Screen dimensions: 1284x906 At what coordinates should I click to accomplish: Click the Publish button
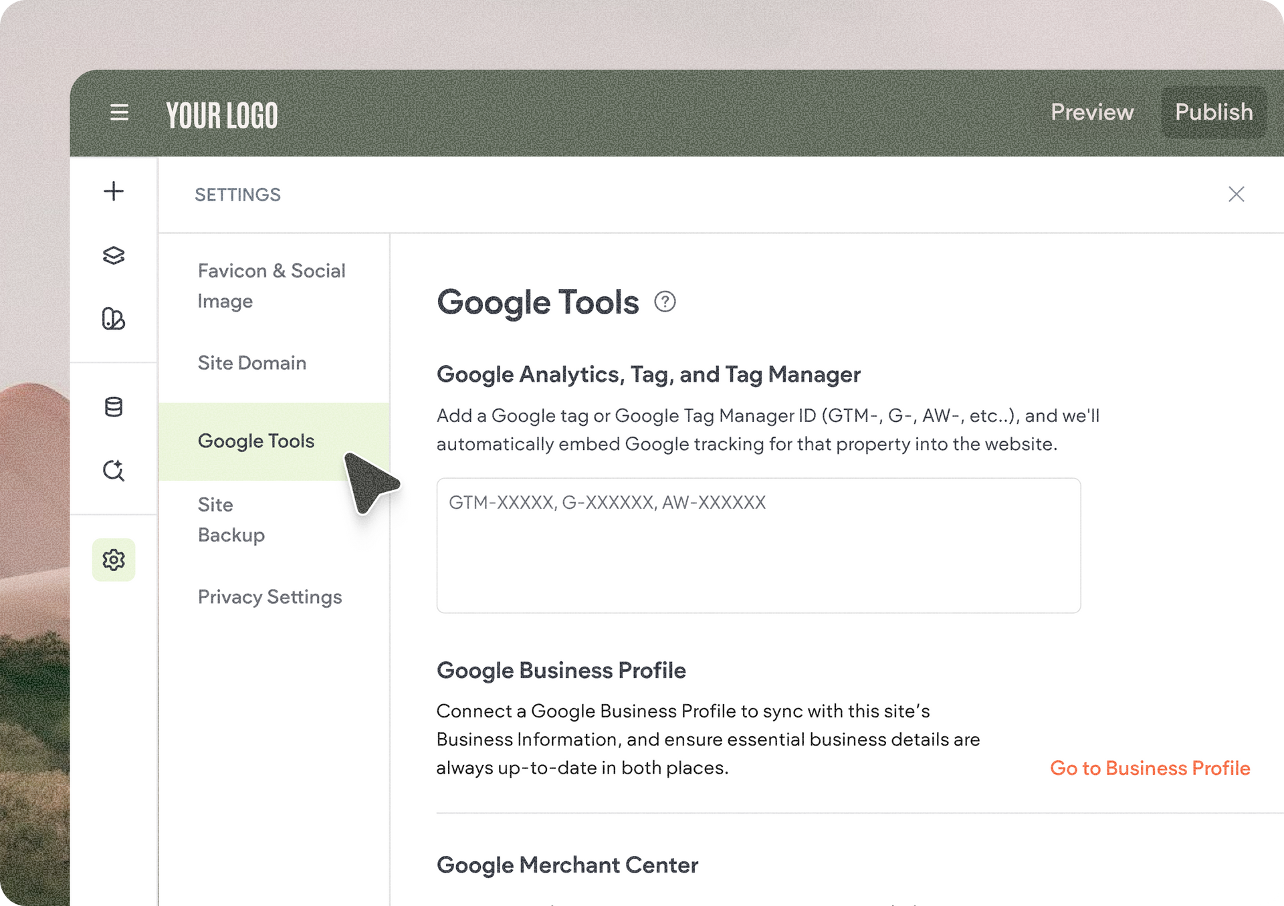(x=1214, y=112)
